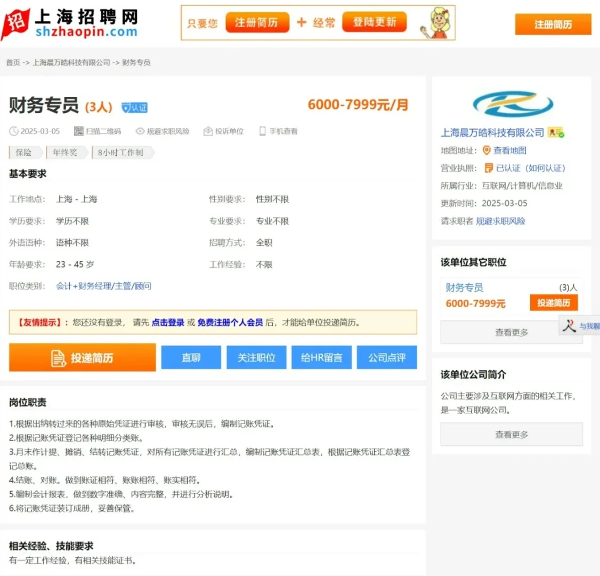The image size is (600, 576).
Task: Open the 直聊 chat option
Action: [x=191, y=357]
